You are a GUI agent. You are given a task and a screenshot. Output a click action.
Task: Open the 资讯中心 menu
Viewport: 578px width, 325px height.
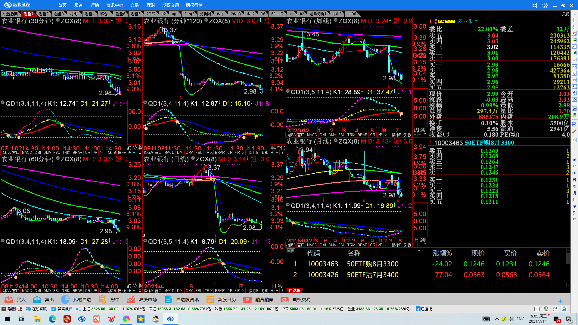[115, 5]
